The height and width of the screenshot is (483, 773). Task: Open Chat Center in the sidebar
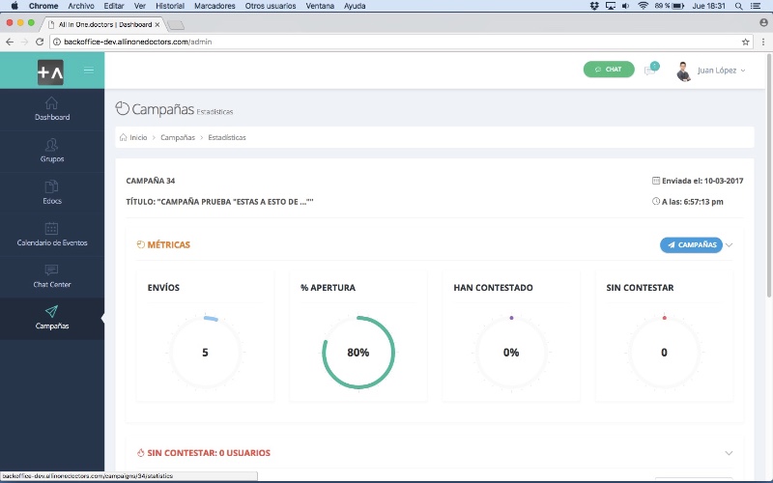click(52, 276)
